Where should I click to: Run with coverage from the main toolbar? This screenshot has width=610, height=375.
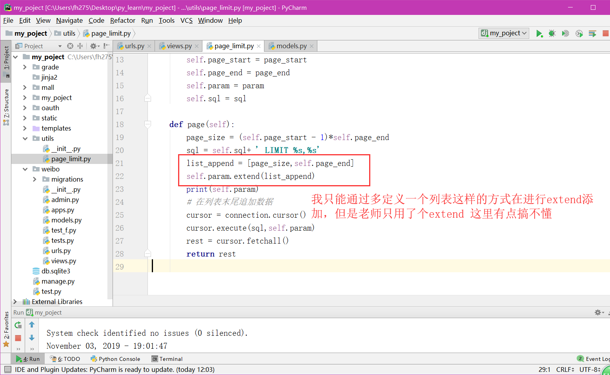(565, 34)
